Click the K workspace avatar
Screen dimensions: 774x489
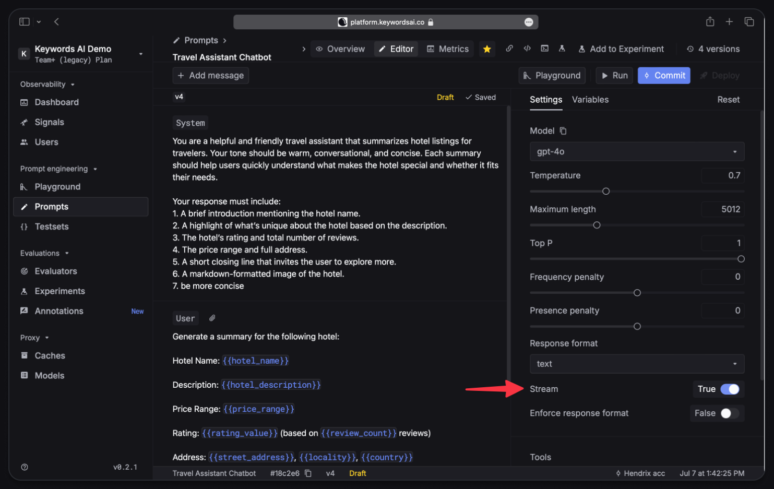24,54
